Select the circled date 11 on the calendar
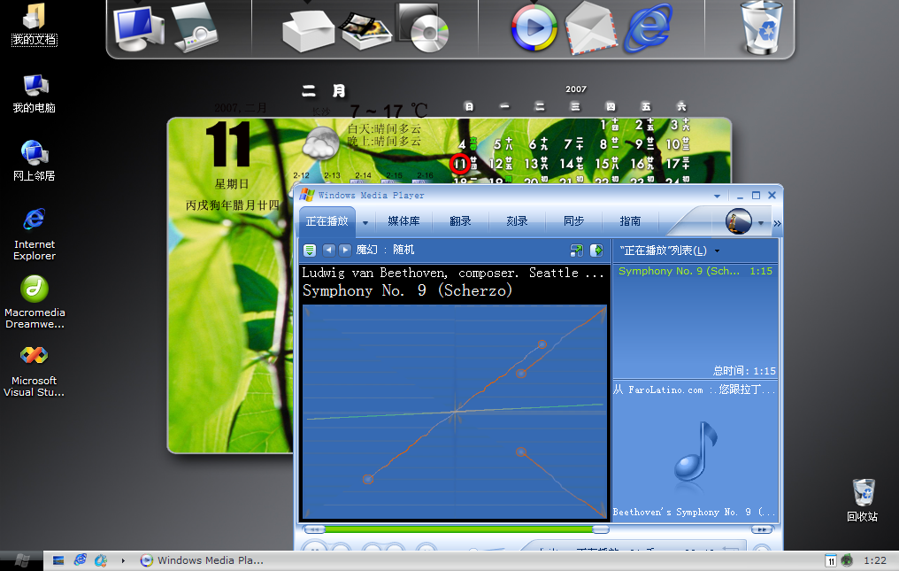899x571 pixels. (x=460, y=164)
